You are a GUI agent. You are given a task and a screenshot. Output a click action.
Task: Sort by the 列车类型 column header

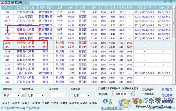click(45, 8)
